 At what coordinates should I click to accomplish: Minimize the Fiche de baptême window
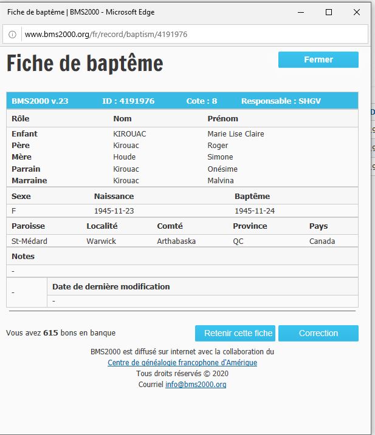pos(301,12)
